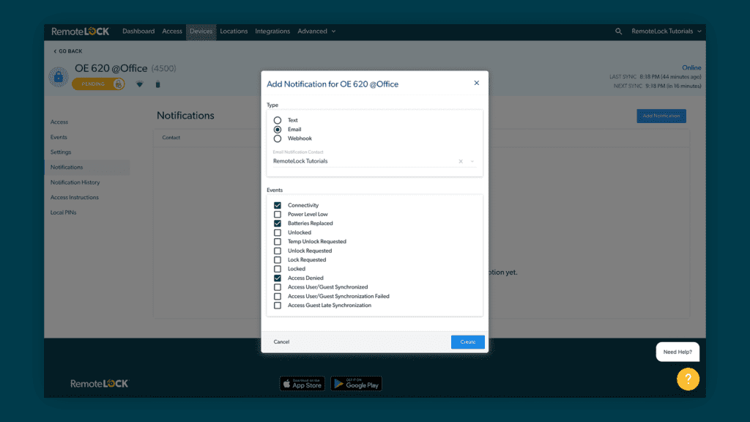Click the Contact column header
The height and width of the screenshot is (422, 750).
pos(171,137)
